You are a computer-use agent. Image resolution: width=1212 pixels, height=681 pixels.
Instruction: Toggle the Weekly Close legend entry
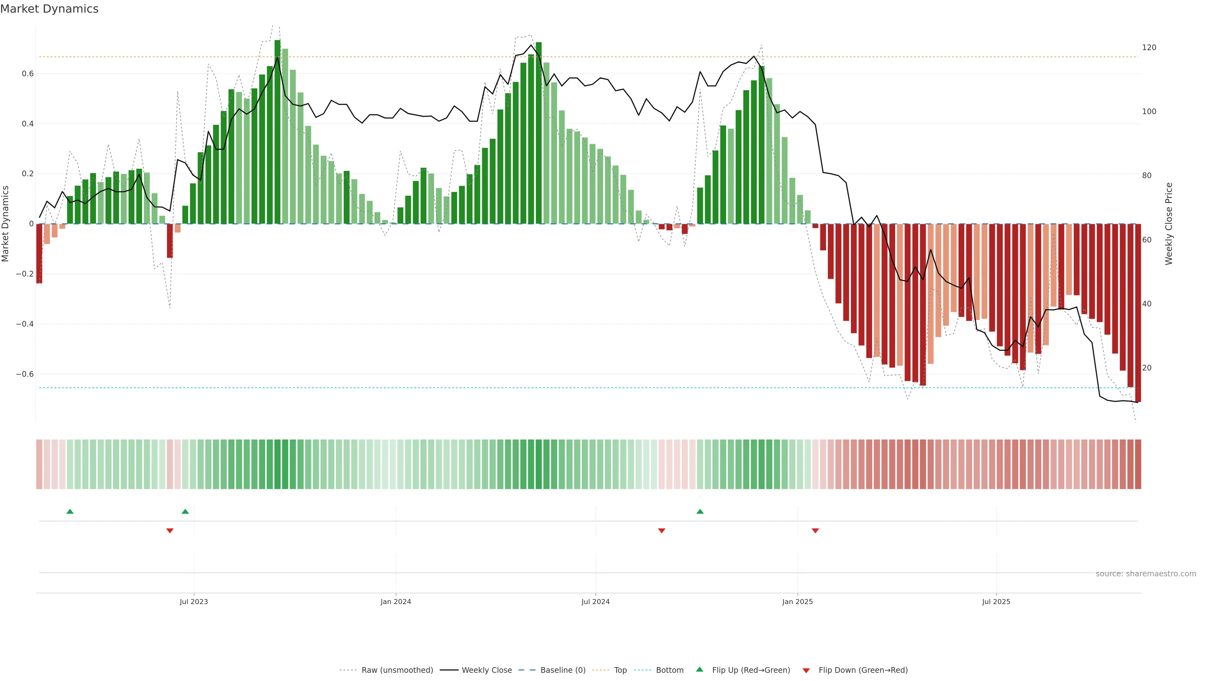coord(486,670)
